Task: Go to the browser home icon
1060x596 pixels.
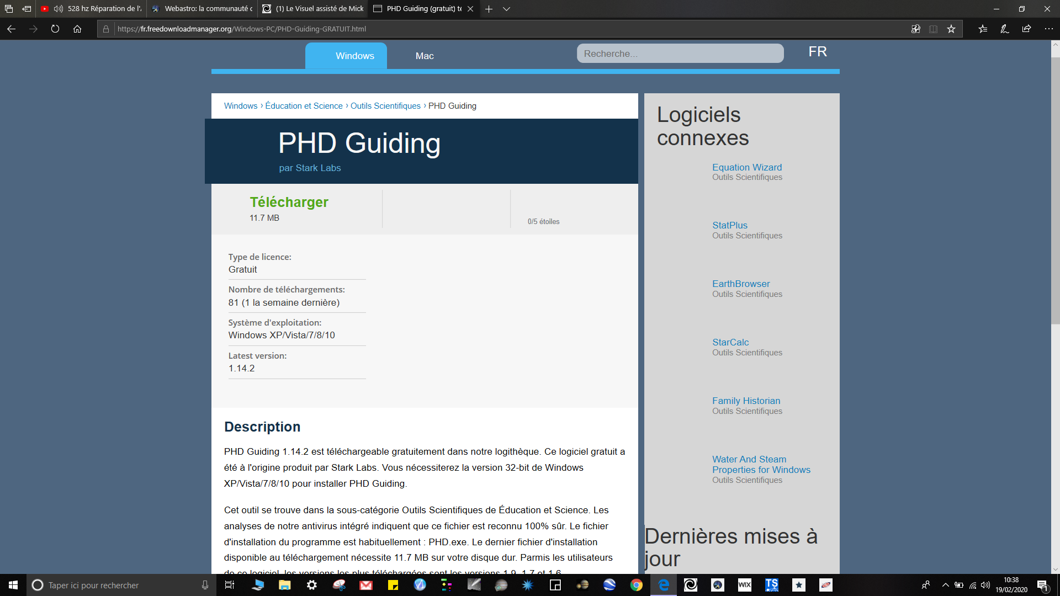Action: click(77, 29)
